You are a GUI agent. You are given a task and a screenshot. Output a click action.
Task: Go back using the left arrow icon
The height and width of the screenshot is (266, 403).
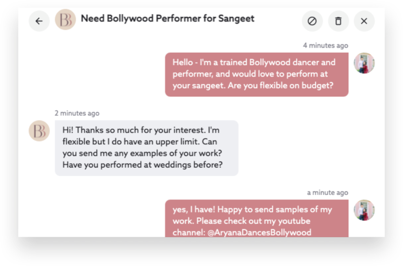click(39, 21)
